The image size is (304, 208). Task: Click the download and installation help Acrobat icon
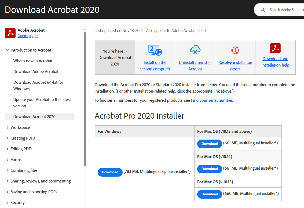[275, 49]
